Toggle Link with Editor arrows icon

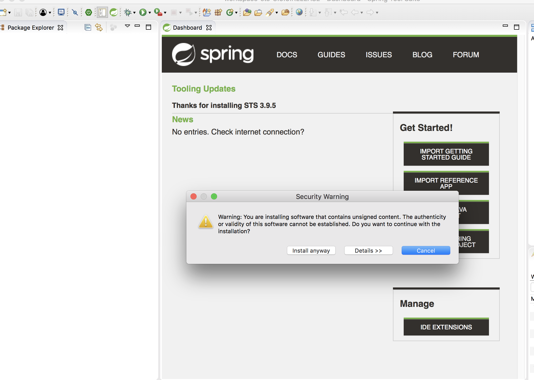(x=99, y=27)
